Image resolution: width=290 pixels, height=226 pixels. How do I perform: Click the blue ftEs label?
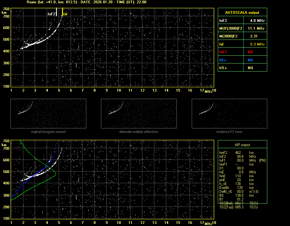click(223, 60)
